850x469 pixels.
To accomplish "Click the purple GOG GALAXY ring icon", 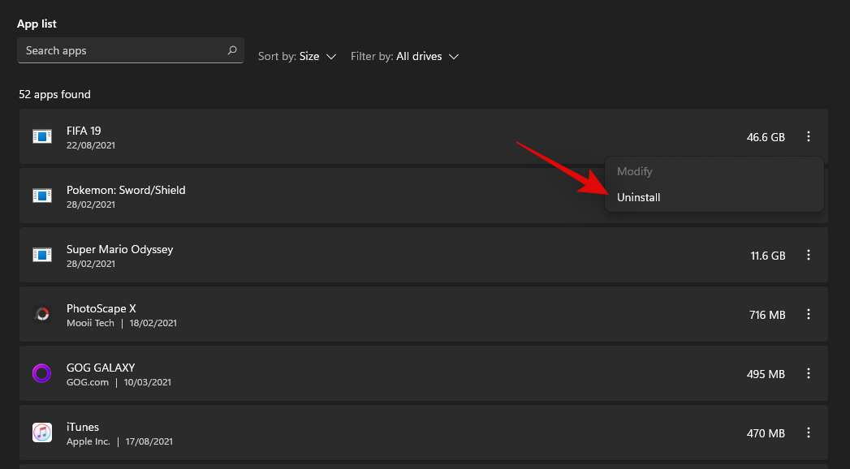I will [x=42, y=373].
